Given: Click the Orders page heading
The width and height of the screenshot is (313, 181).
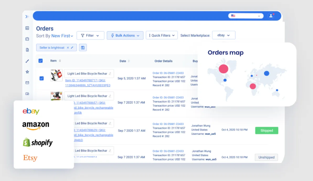Looking at the screenshot, I should [x=45, y=29].
